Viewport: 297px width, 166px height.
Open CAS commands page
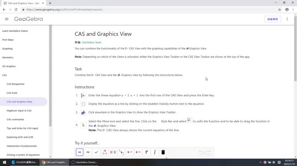pos(15,119)
